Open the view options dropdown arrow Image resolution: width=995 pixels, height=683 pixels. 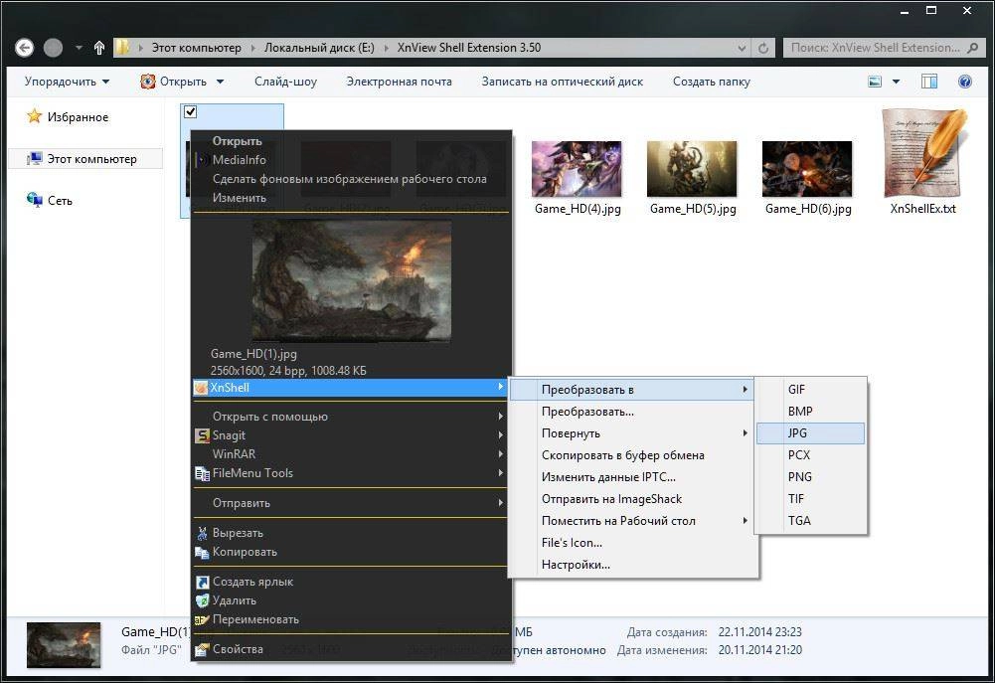(x=896, y=82)
